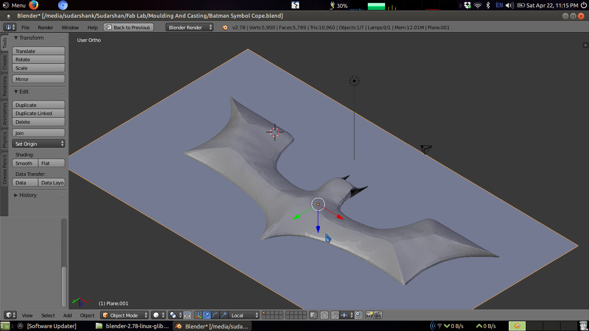
Task: Open the Object Mode dropdown
Action: 125,315
